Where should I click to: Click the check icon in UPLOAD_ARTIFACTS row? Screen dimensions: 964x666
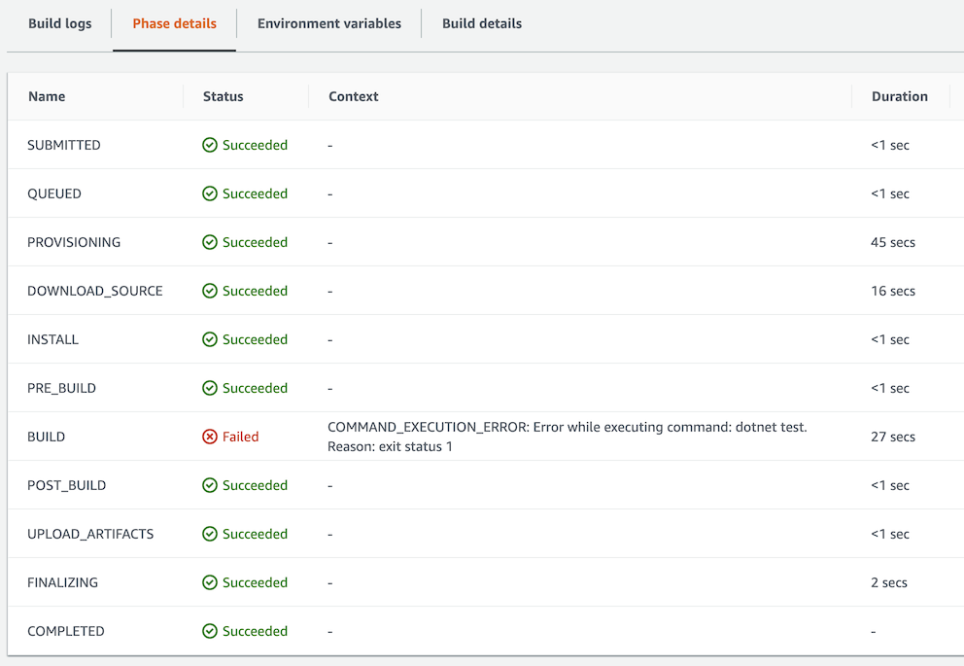pyautogui.click(x=210, y=534)
